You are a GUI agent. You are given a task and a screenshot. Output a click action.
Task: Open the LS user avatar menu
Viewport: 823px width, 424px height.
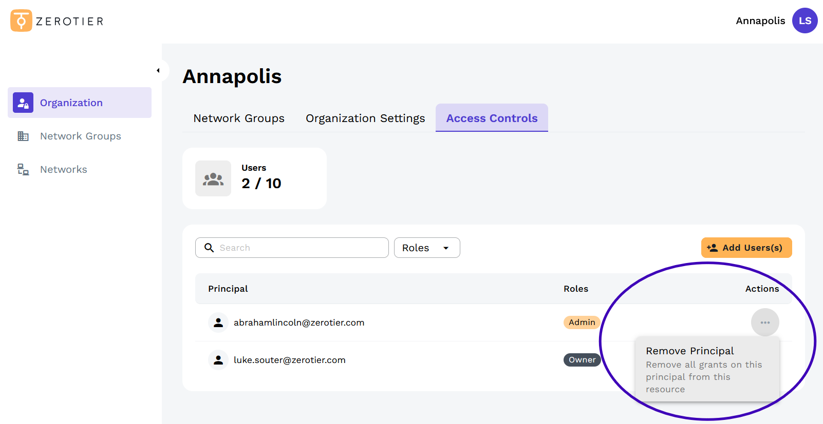click(805, 21)
